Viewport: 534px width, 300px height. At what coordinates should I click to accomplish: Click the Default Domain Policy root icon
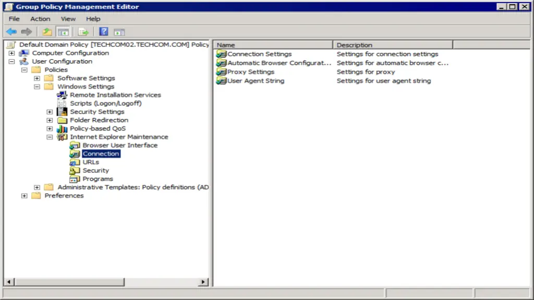point(11,45)
